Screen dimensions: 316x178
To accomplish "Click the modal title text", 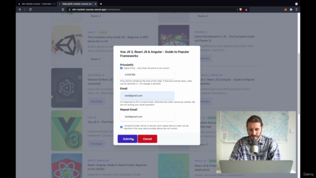I will coord(155,54).
